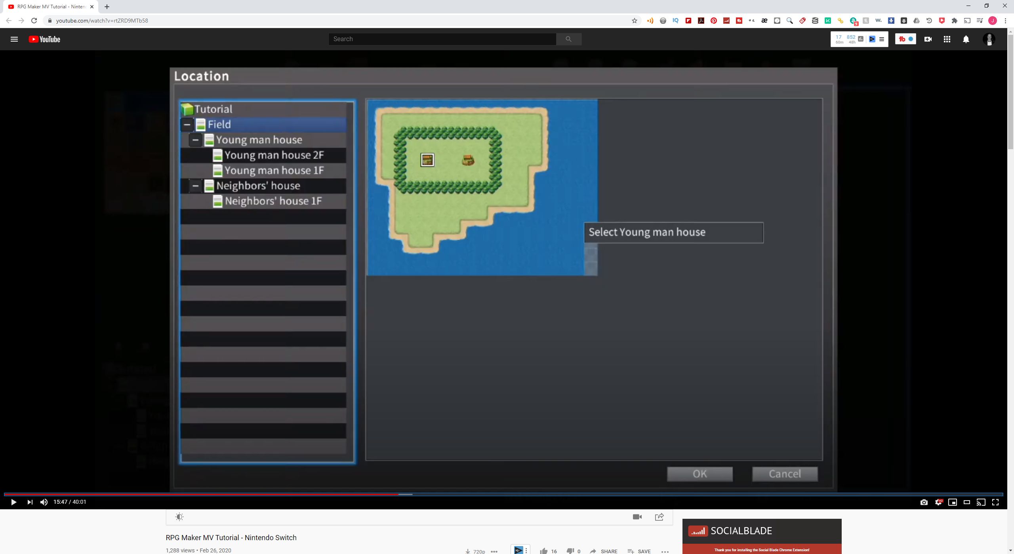Enter full screen mode
Image resolution: width=1014 pixels, height=554 pixels.
[x=995, y=502]
